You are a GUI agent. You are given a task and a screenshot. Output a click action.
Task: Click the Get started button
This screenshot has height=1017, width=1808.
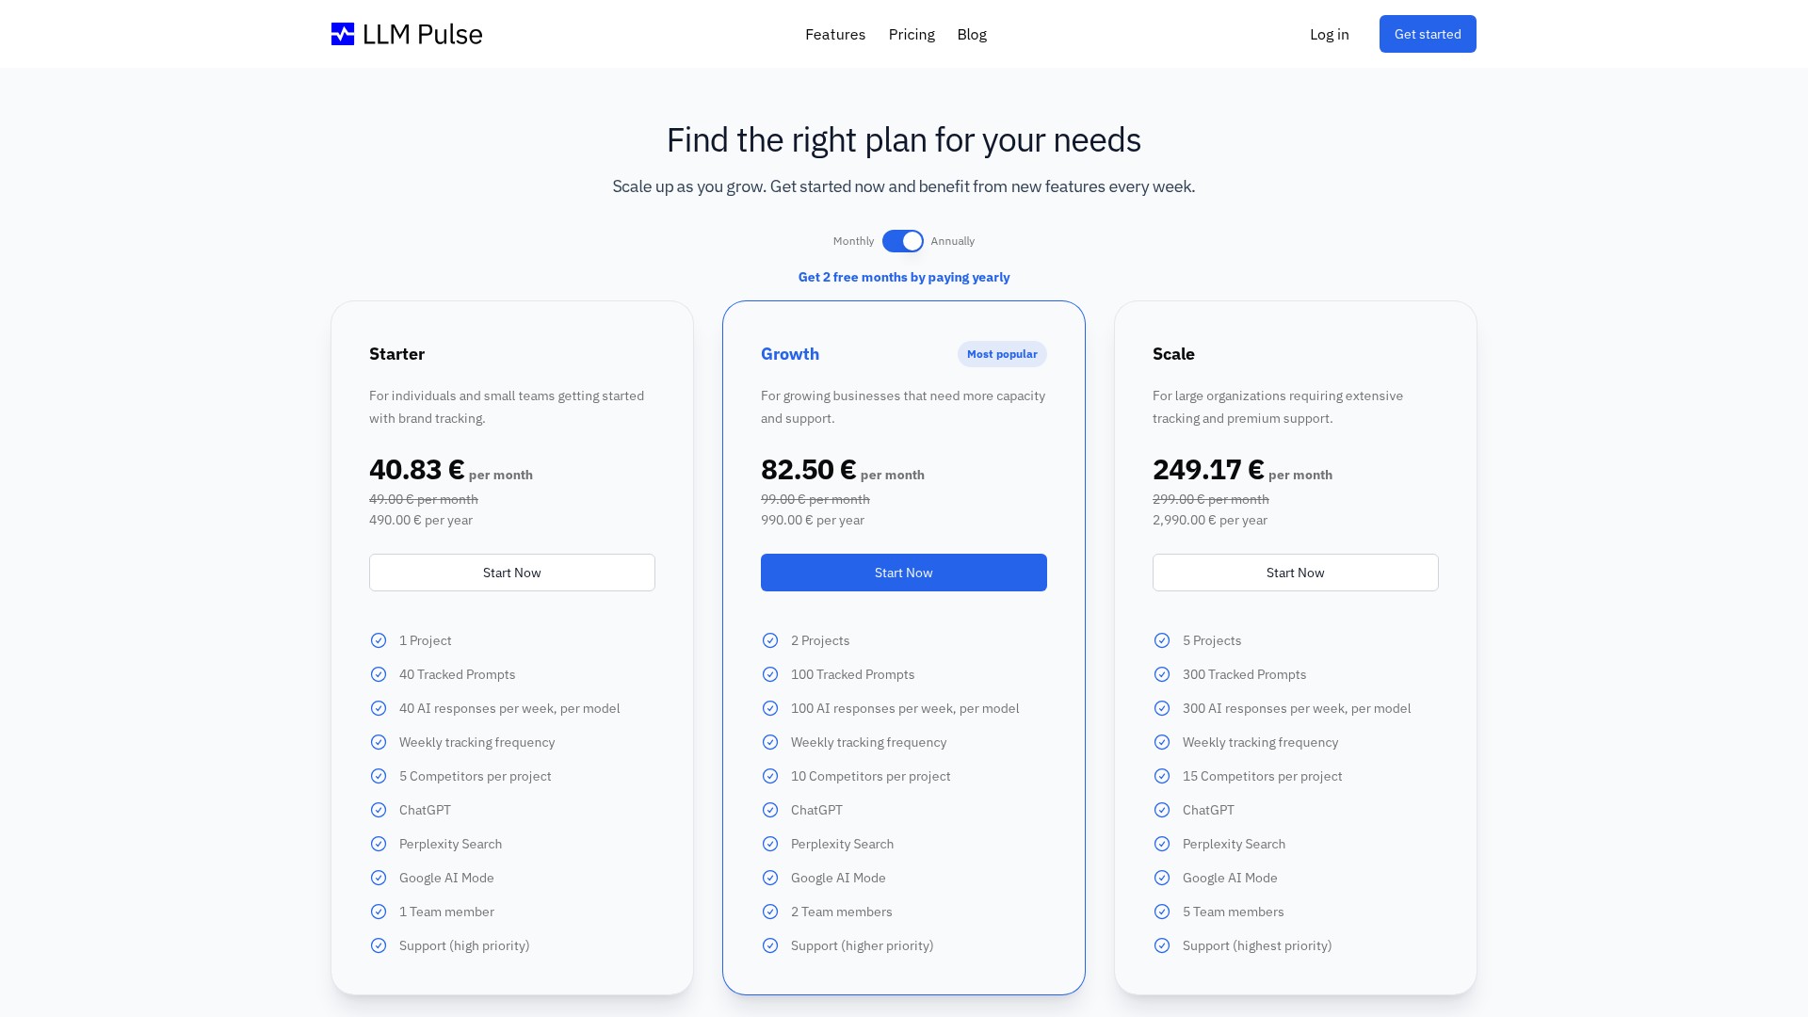(1428, 34)
